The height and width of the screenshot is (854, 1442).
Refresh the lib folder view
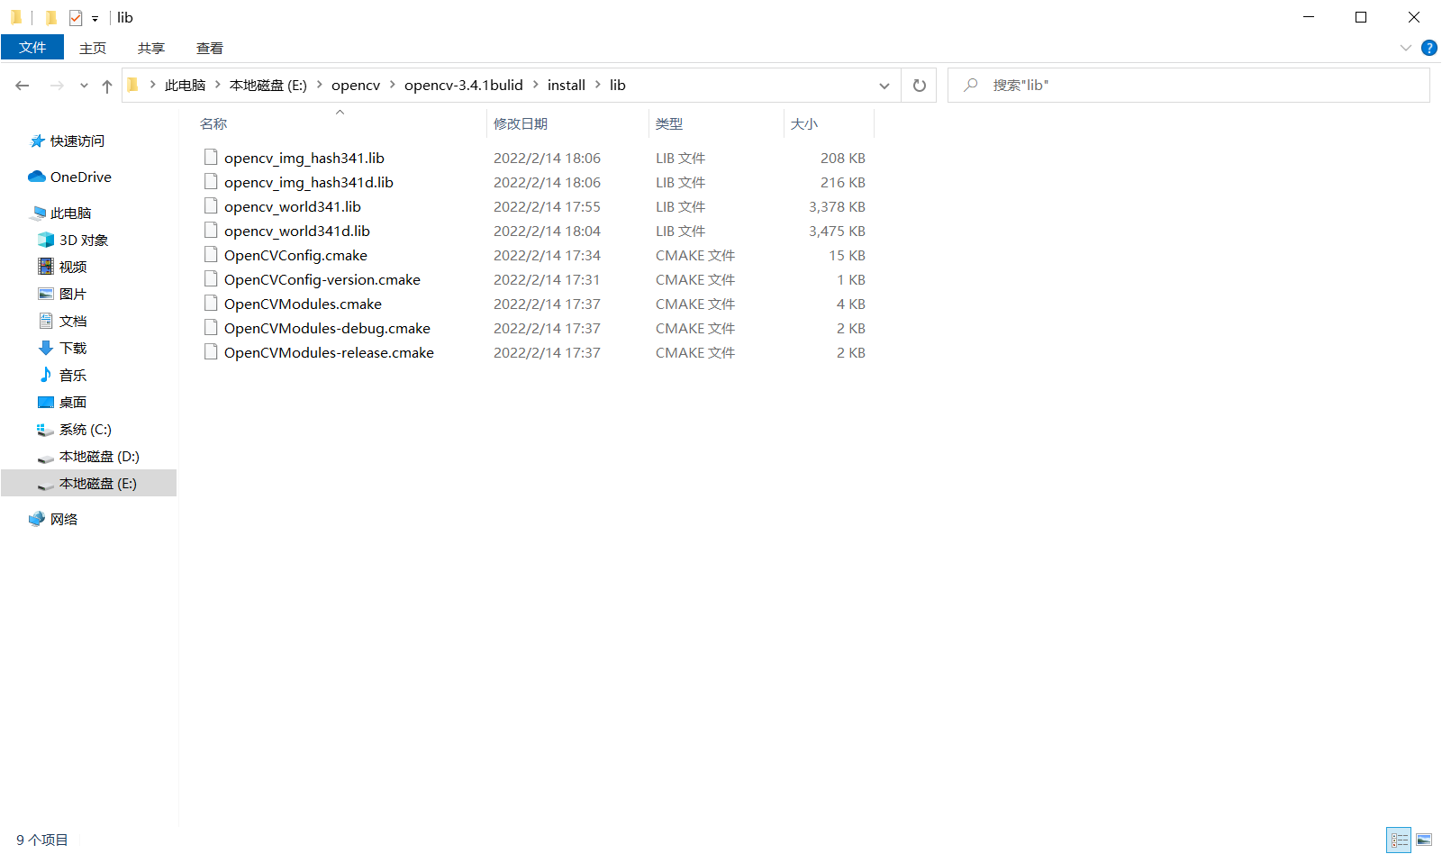(x=919, y=85)
